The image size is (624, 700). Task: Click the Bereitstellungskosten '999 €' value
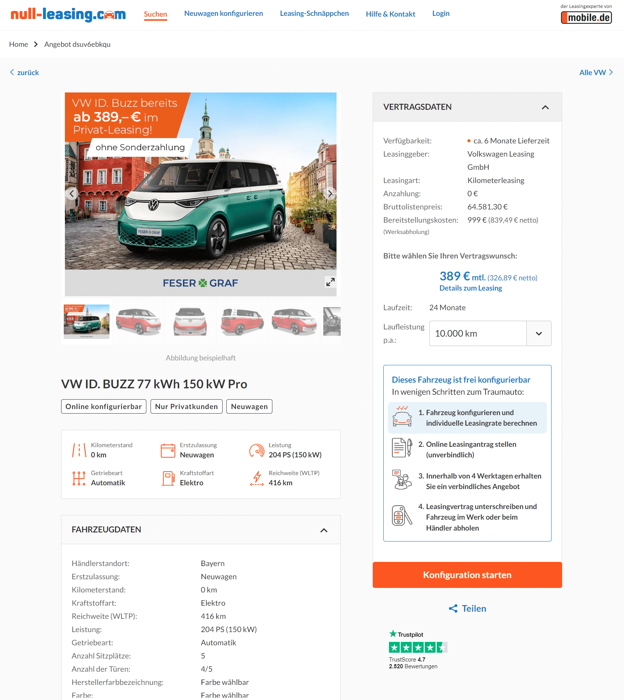[x=477, y=220]
